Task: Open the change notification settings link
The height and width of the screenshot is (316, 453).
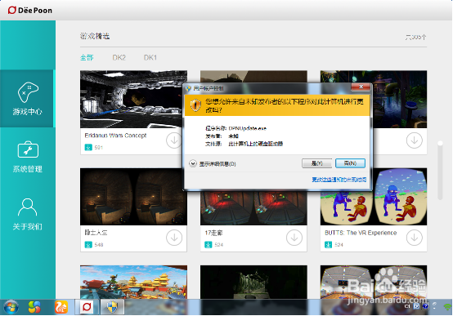Action: (x=339, y=180)
